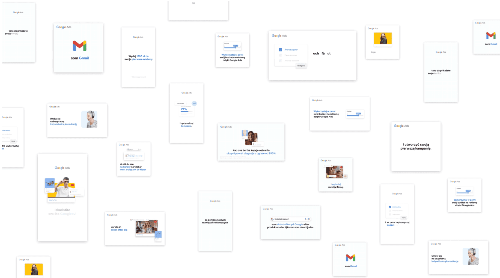This screenshot has height=278, width=500.
Task: Click the blue szybciej text
Action: tap(336, 184)
